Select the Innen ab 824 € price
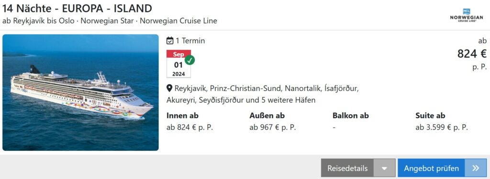 [189, 128]
